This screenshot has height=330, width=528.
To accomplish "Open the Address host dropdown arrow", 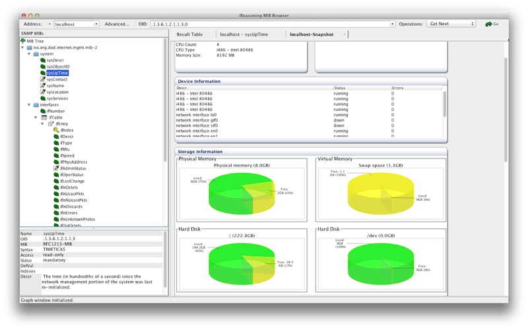I will (96, 24).
